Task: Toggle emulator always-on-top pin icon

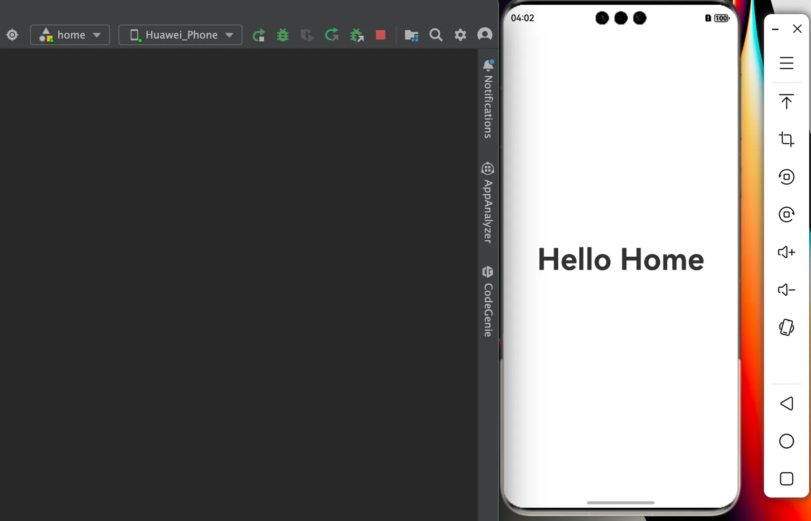Action: [x=787, y=102]
